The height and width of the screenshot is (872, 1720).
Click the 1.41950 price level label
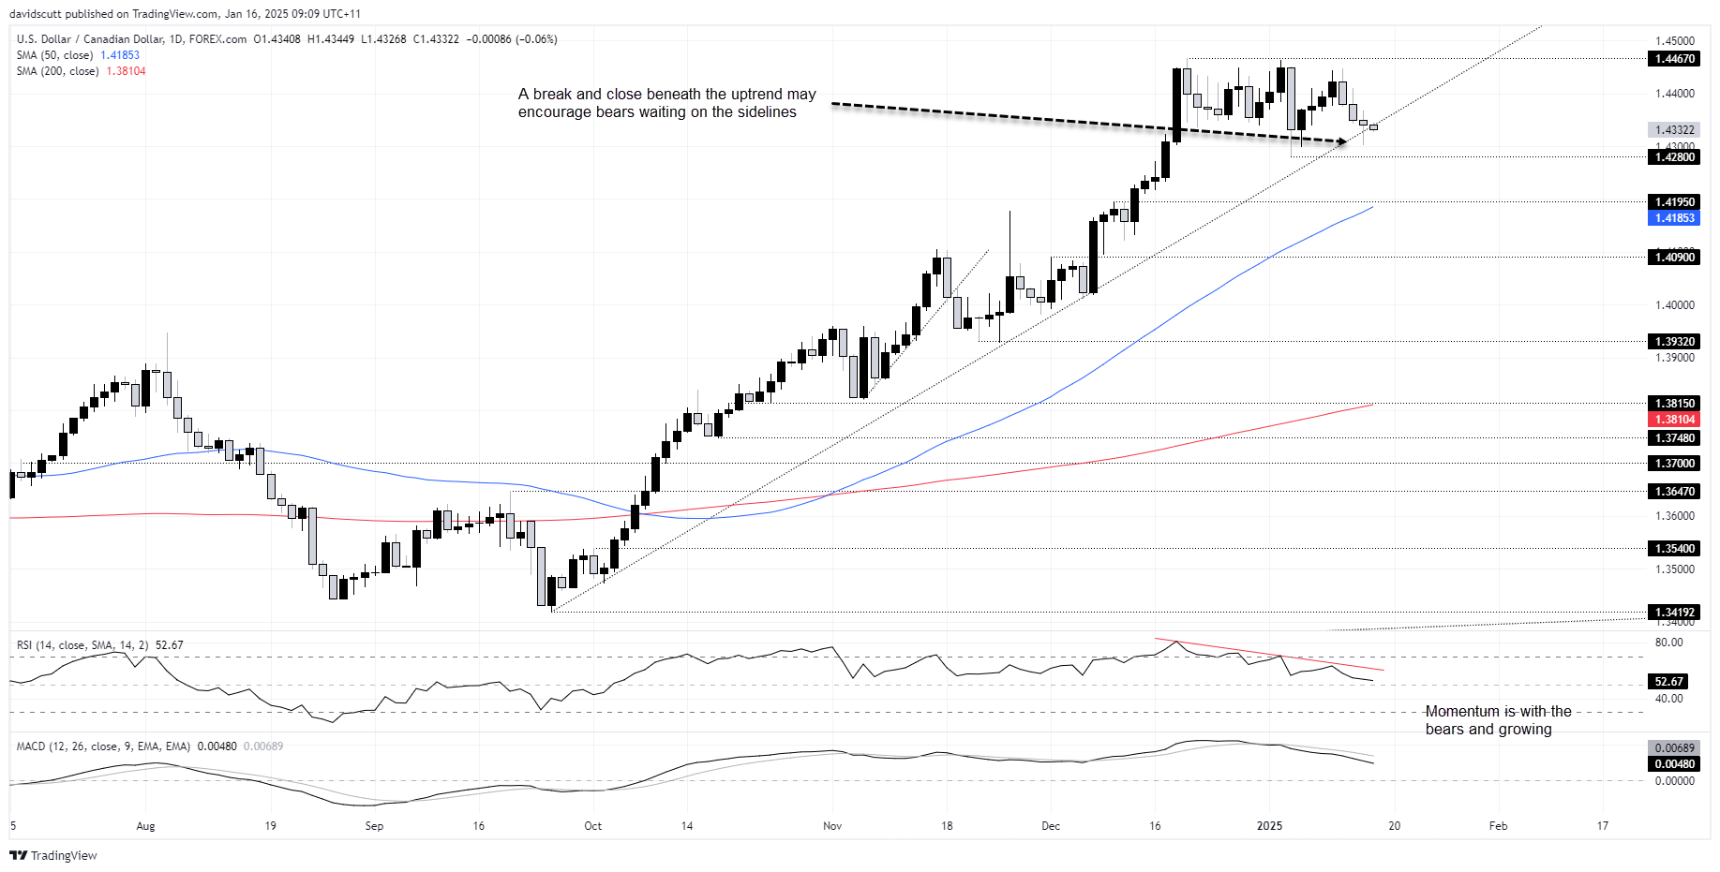tap(1674, 201)
